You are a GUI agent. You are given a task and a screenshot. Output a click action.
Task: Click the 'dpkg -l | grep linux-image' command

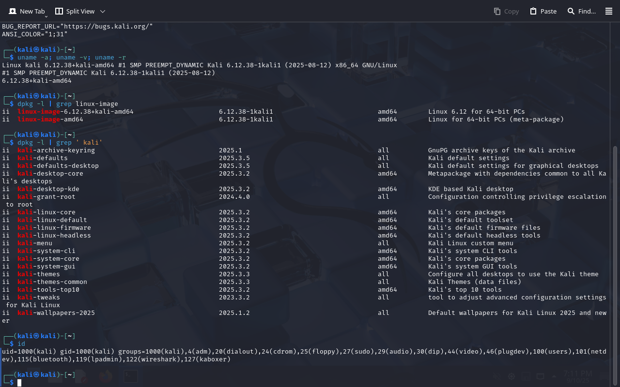pos(68,104)
